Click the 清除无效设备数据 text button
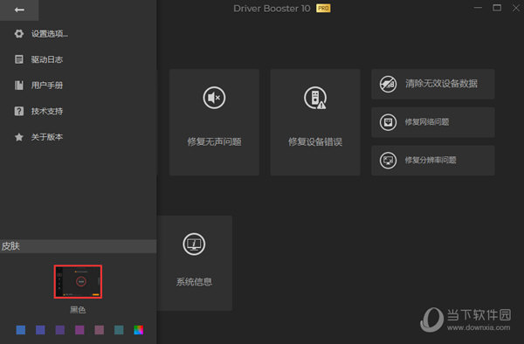This screenshot has height=344, width=524. pos(441,84)
